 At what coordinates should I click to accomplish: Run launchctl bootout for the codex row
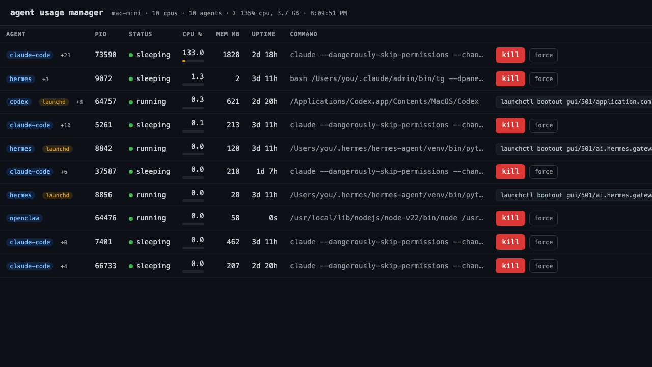[574, 102]
